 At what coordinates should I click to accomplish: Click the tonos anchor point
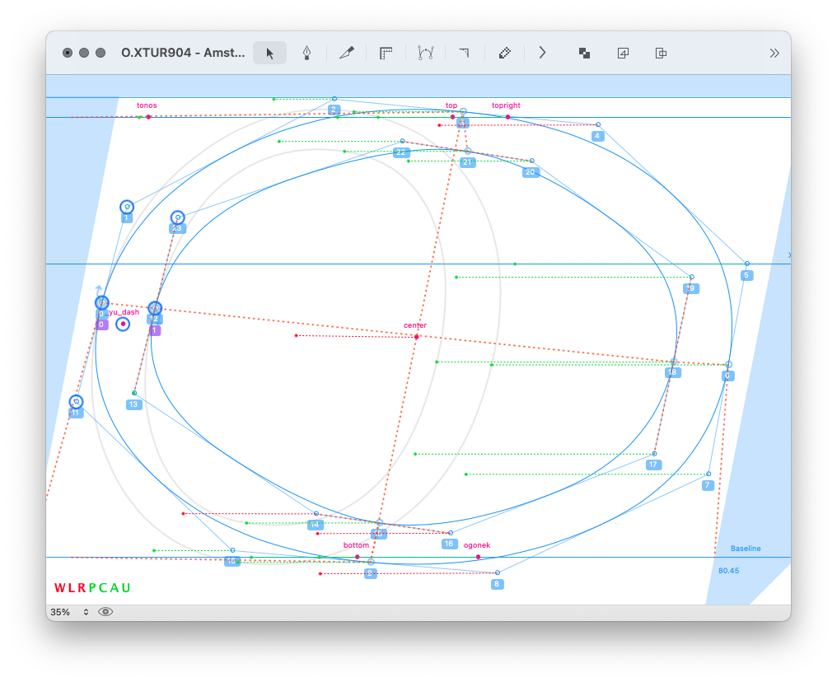click(148, 117)
